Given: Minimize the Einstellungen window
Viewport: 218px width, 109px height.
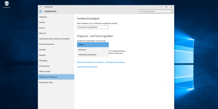Looking at the screenshot, I should tap(161, 7).
